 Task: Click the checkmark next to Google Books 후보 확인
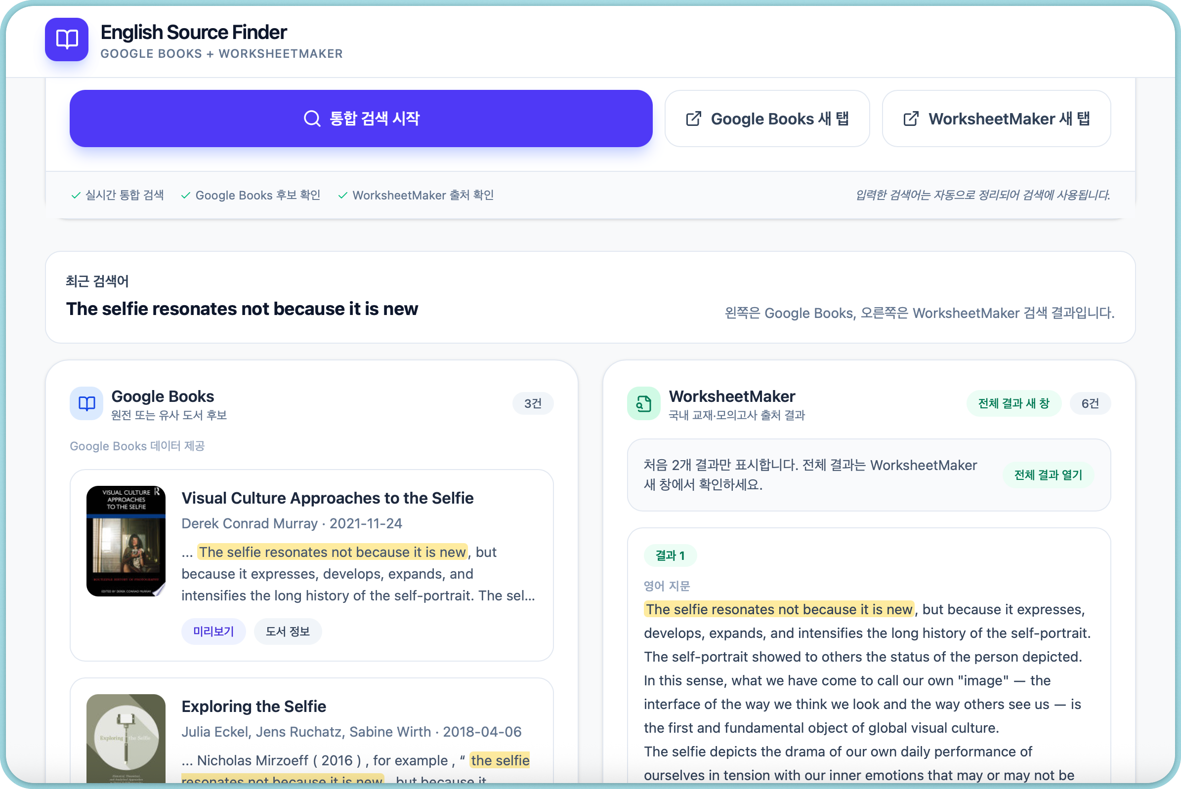pyautogui.click(x=185, y=195)
